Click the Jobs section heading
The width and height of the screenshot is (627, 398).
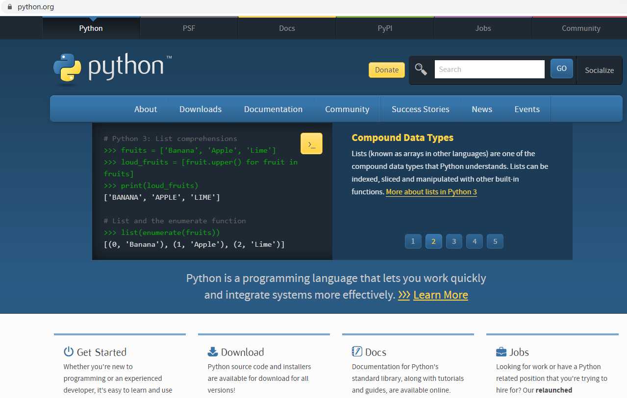519,352
